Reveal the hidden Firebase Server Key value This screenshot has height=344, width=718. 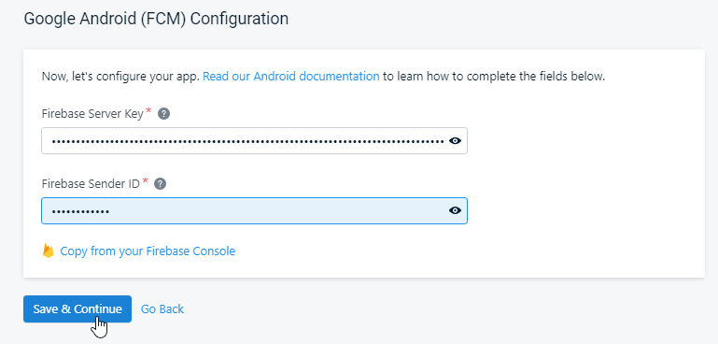[455, 141]
